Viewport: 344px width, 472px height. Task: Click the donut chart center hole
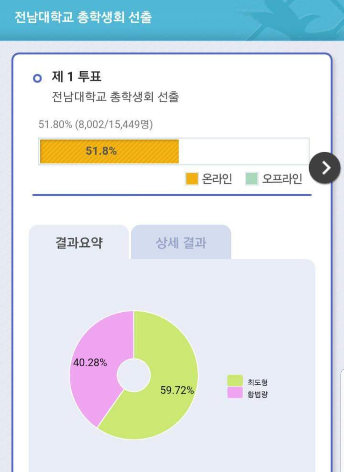coord(134,375)
